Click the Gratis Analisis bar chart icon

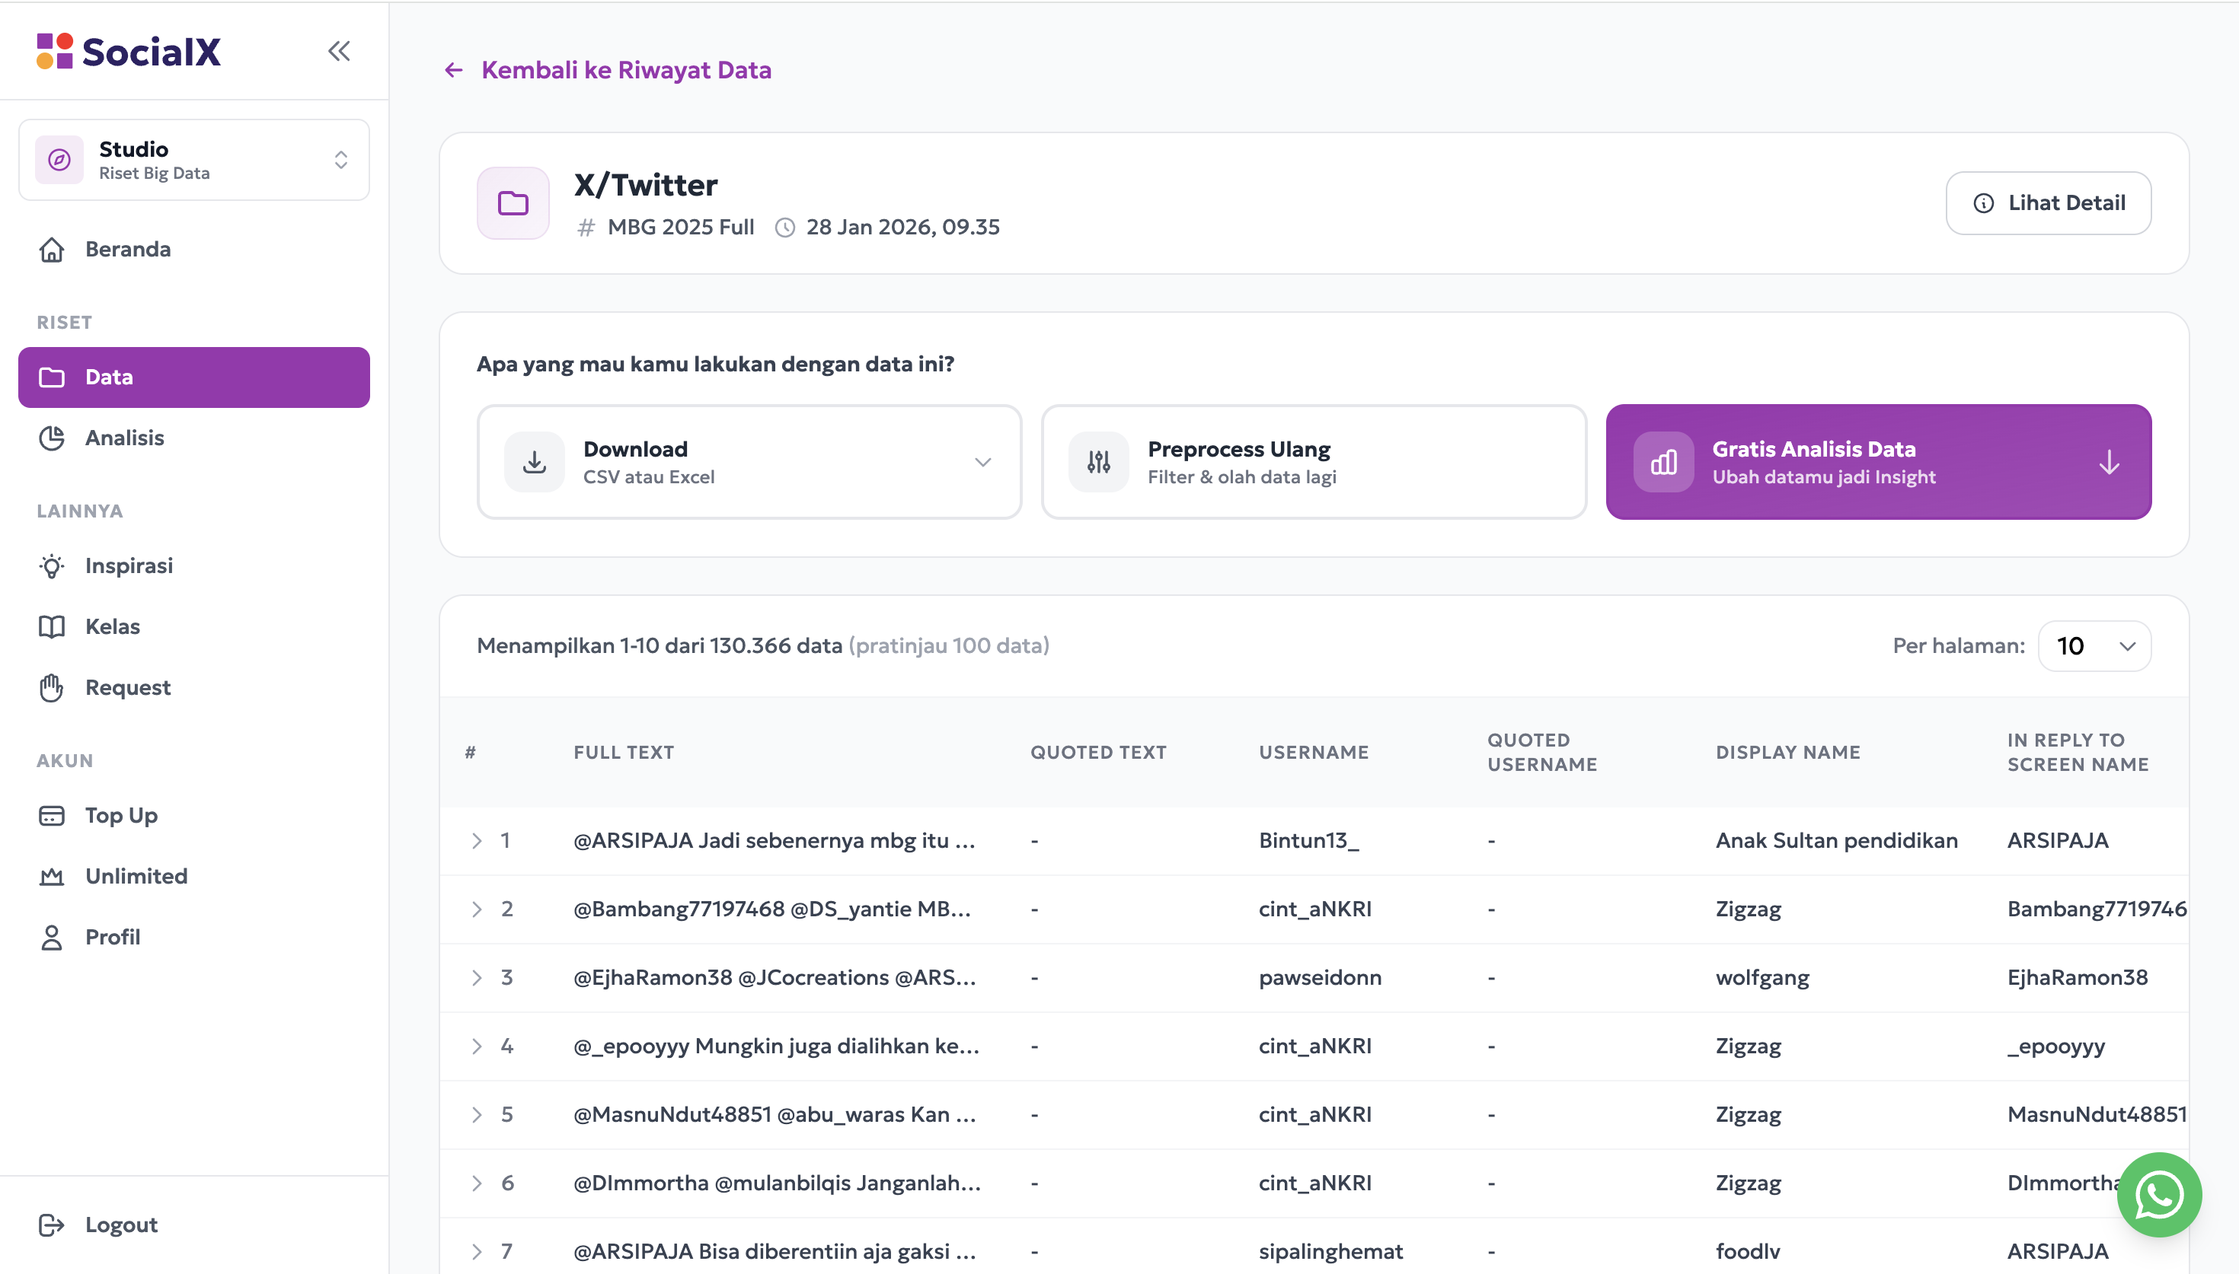coord(1664,462)
